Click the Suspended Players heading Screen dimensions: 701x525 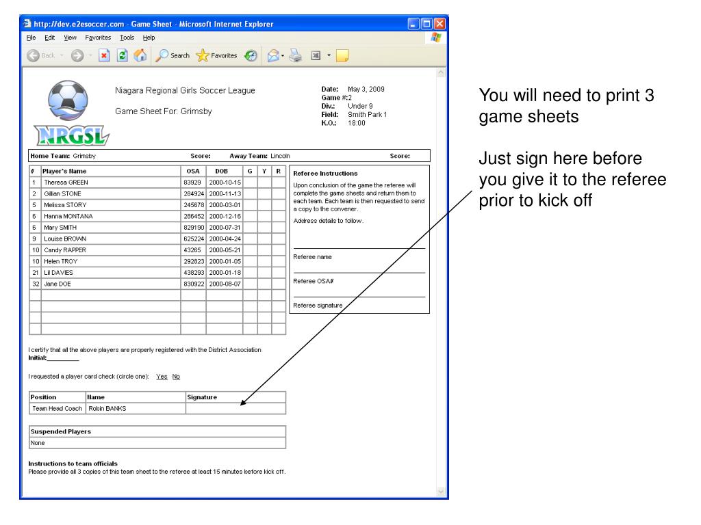pos(61,432)
